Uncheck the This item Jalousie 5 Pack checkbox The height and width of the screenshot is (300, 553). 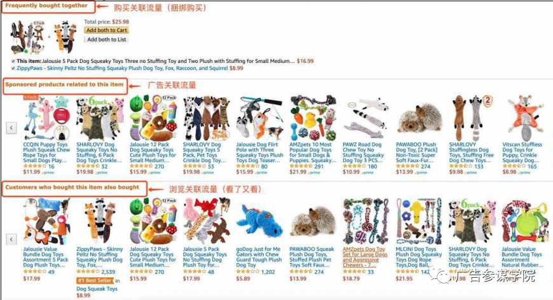13,62
